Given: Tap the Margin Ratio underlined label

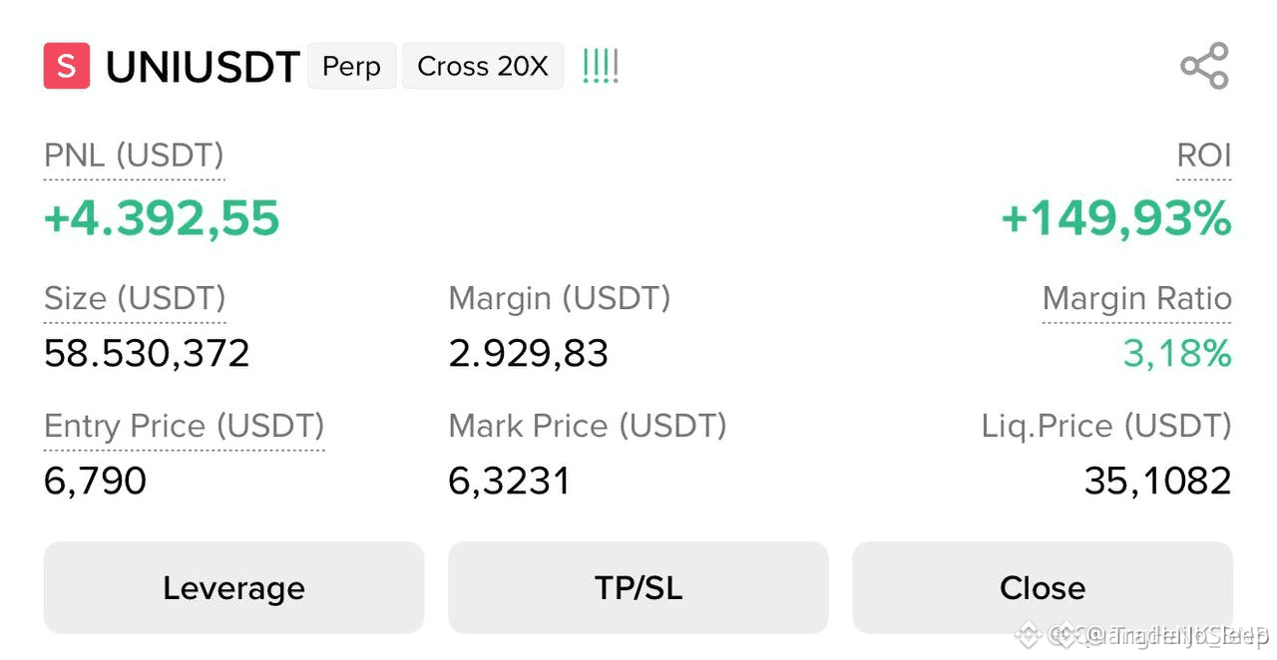Looking at the screenshot, I should pyautogui.click(x=1137, y=298).
